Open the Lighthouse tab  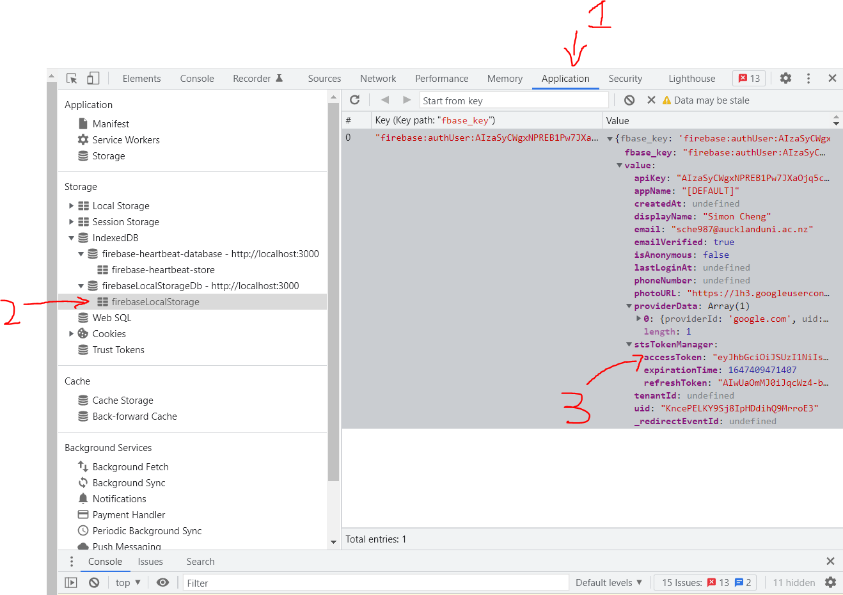point(691,79)
